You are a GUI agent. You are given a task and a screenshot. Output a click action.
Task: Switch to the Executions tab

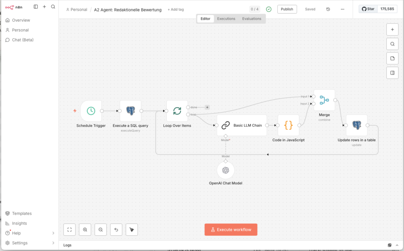coord(226,19)
